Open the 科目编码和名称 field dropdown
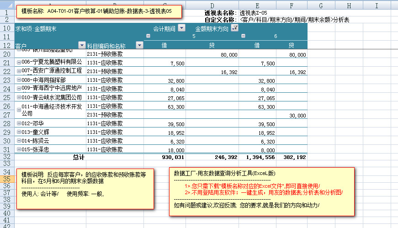Screen dimensions: 398x228 pos(139,45)
